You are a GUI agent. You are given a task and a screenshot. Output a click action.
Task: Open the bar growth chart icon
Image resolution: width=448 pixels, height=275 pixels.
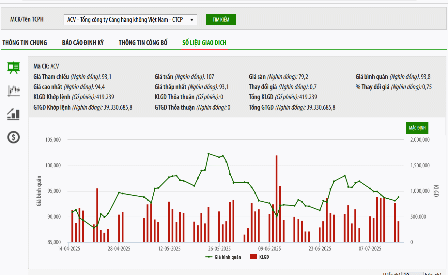(14, 114)
